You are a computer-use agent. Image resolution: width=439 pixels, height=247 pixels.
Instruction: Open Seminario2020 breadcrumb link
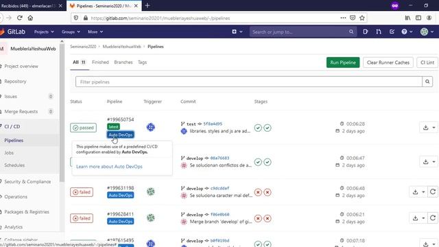(83, 47)
